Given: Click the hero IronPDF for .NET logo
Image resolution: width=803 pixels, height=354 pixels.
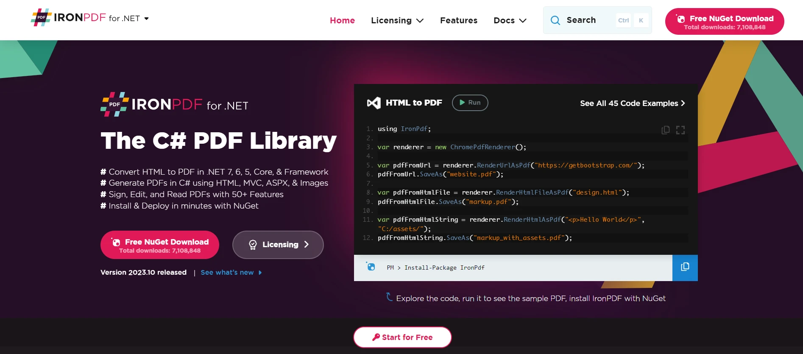Looking at the screenshot, I should click(x=174, y=104).
